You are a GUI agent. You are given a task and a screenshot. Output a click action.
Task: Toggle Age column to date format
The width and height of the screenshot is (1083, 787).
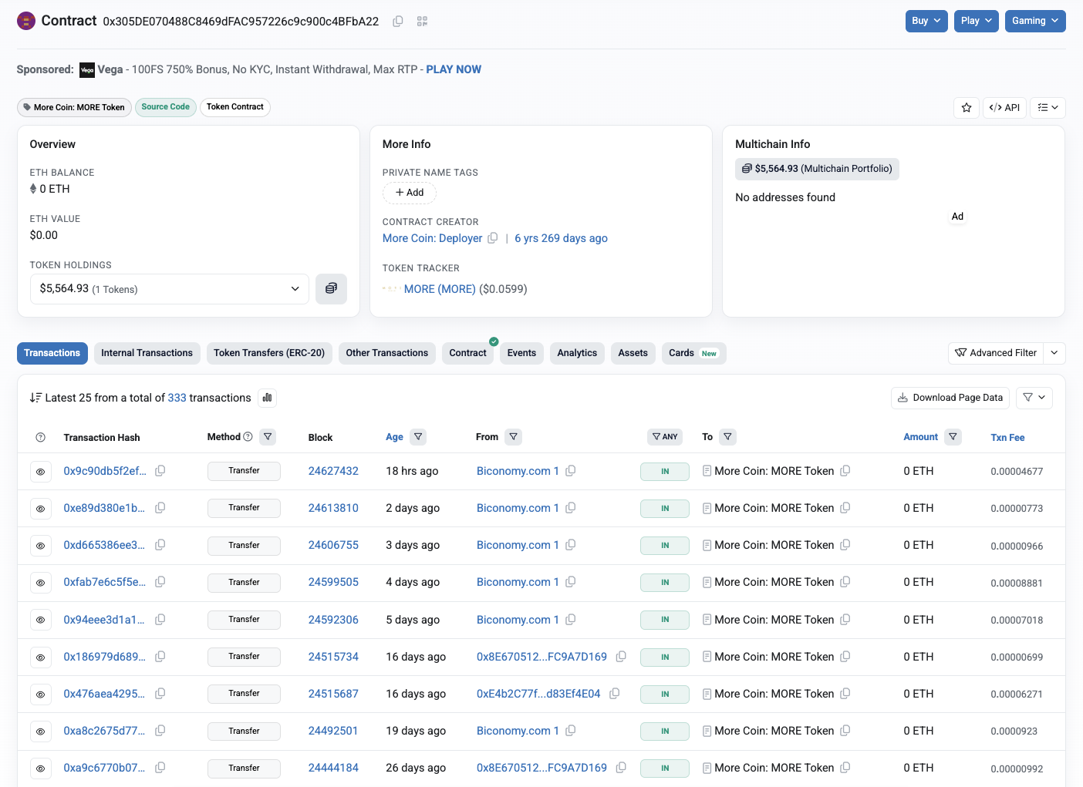pyautogui.click(x=394, y=437)
